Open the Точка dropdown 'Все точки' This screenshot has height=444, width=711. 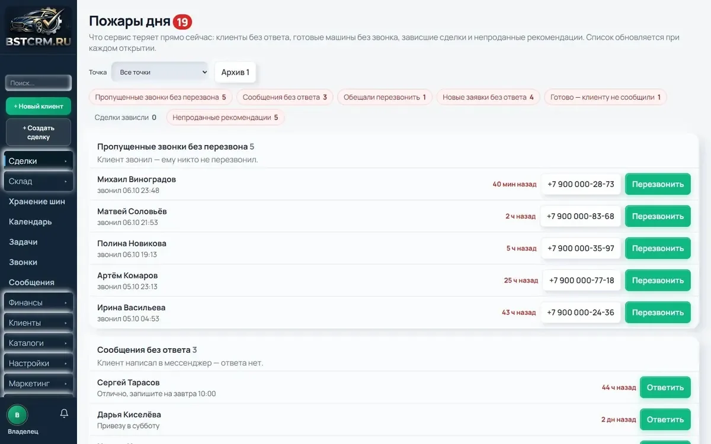[x=160, y=72]
